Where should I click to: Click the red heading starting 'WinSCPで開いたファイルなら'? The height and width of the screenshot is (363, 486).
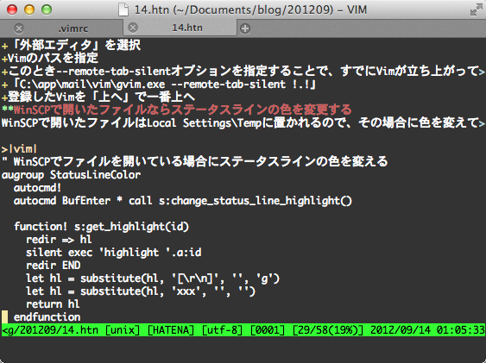pos(177,110)
